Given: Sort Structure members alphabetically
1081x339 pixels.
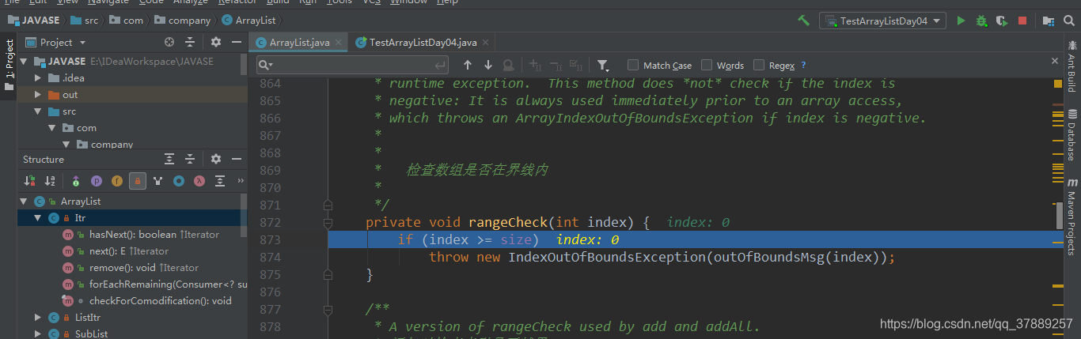Looking at the screenshot, I should point(51,181).
